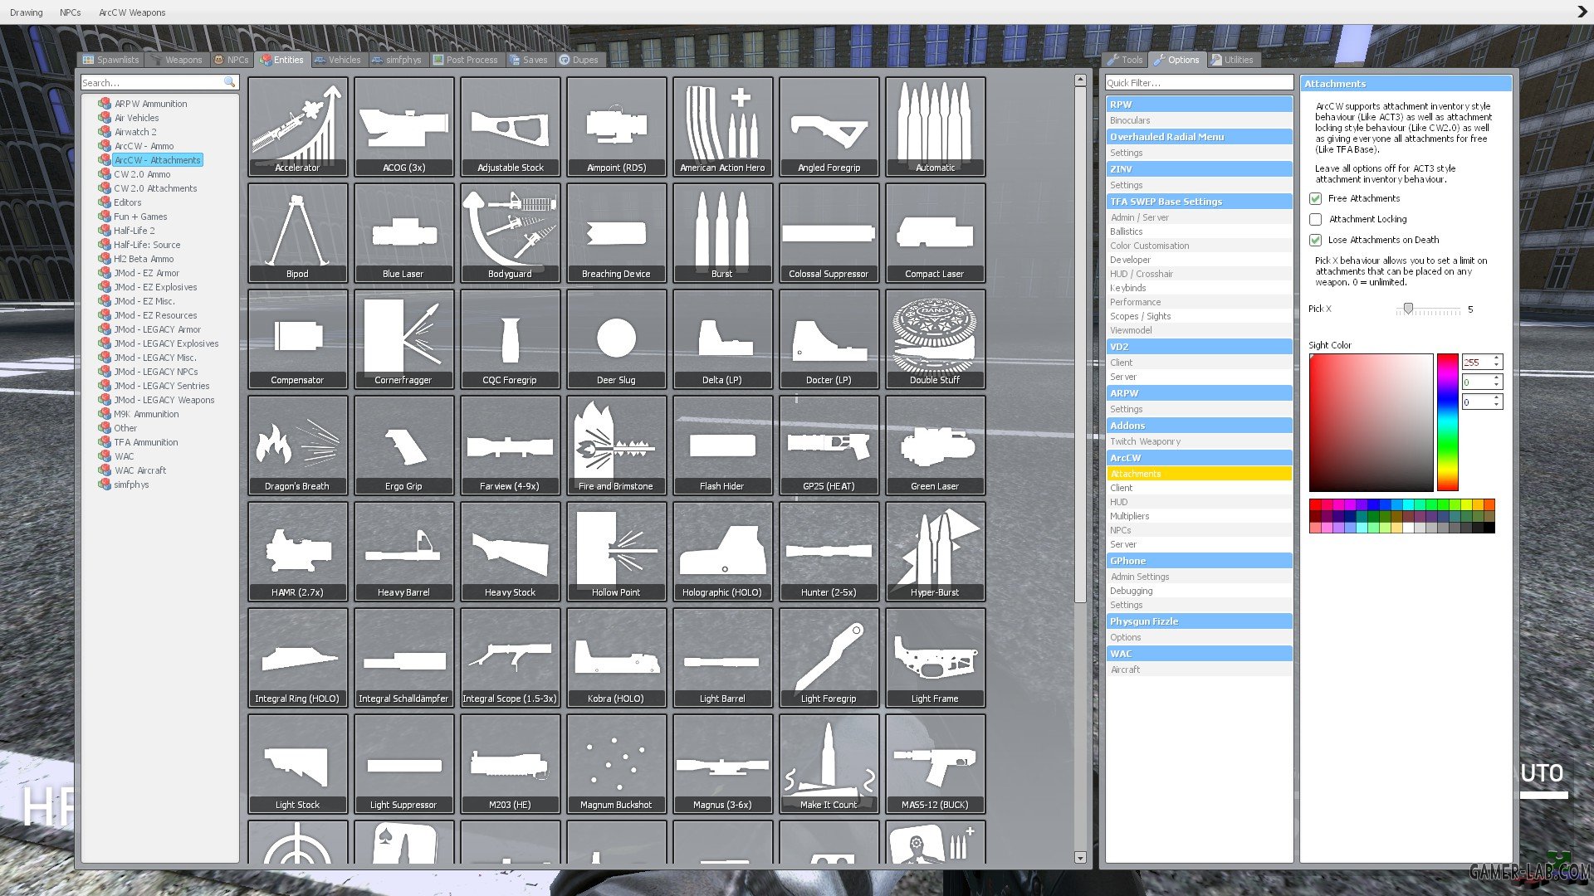Open JMod - EZ Explosives category

155,287
